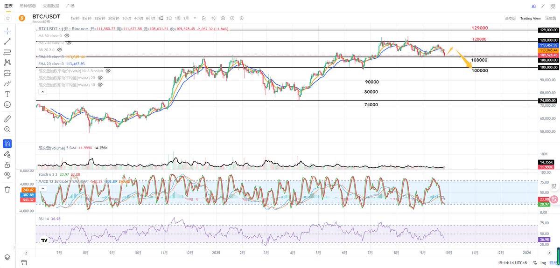The height and width of the screenshot is (268, 560).
Task: Open the multi-chart grid layout icon
Action: (553, 6)
